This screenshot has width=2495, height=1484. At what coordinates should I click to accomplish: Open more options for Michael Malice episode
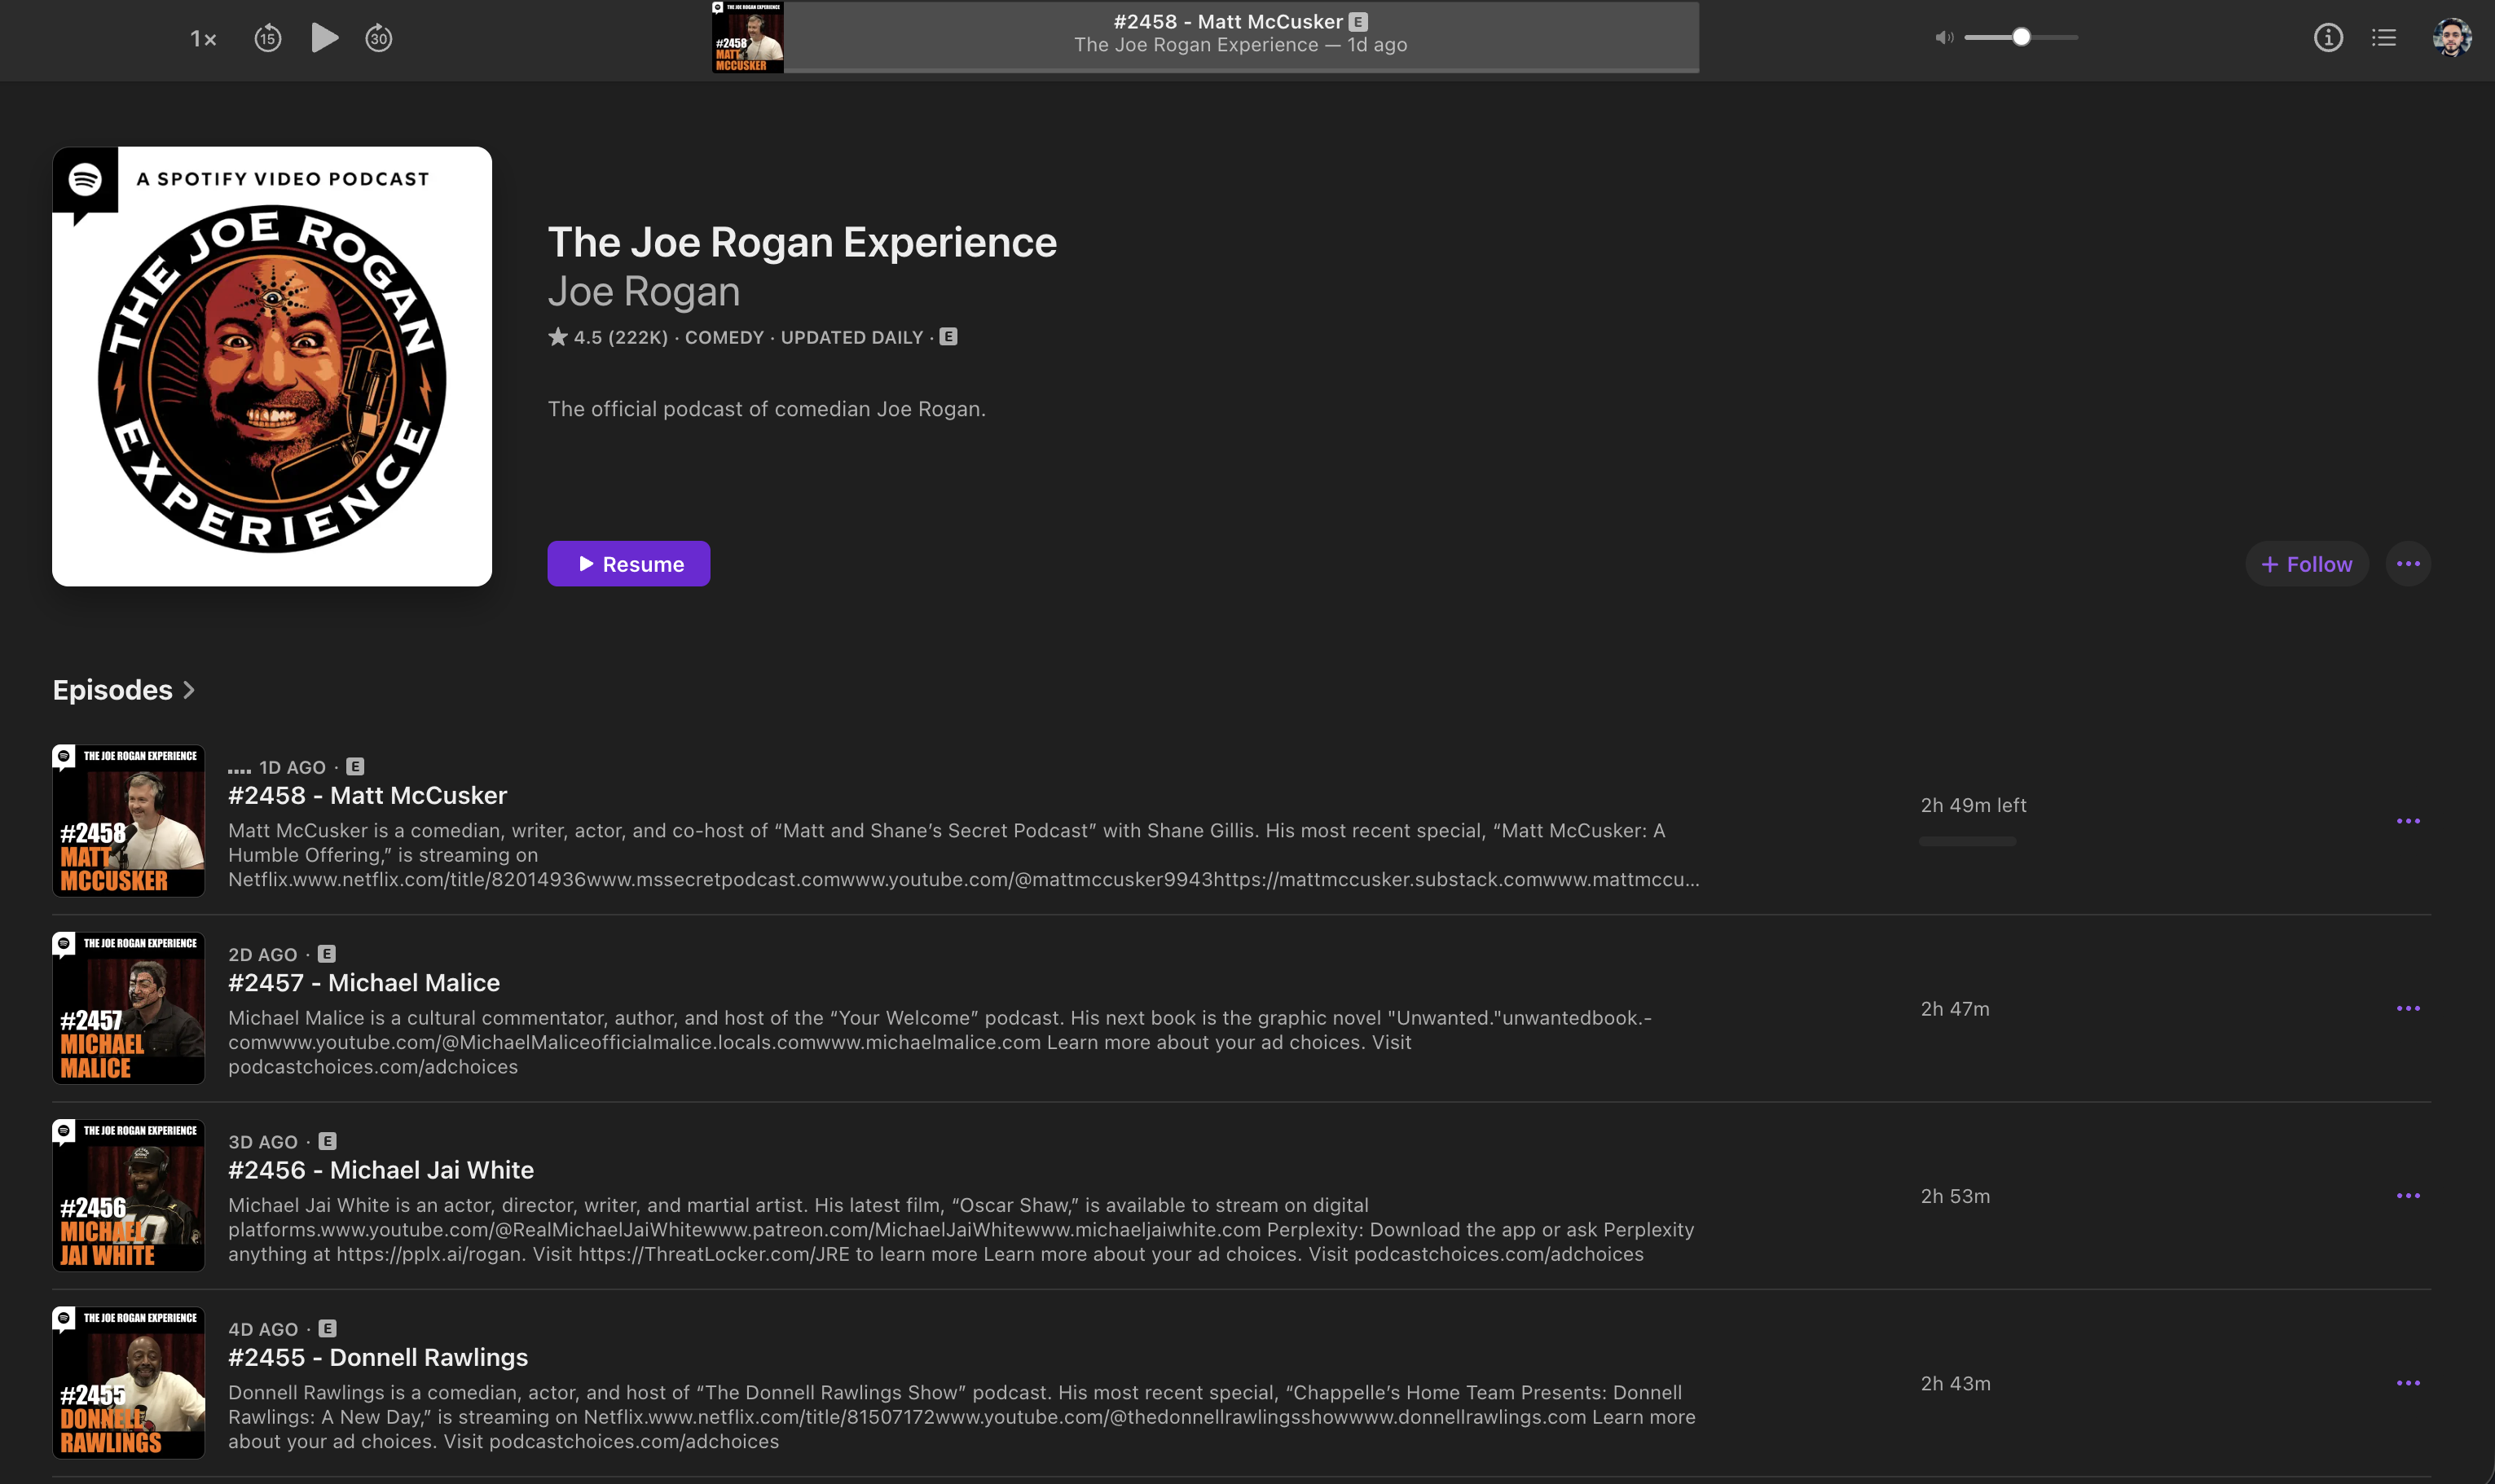[2408, 1008]
